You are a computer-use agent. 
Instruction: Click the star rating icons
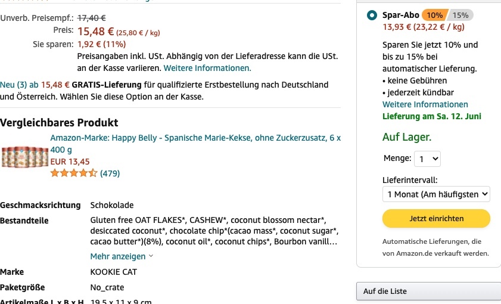coord(74,173)
